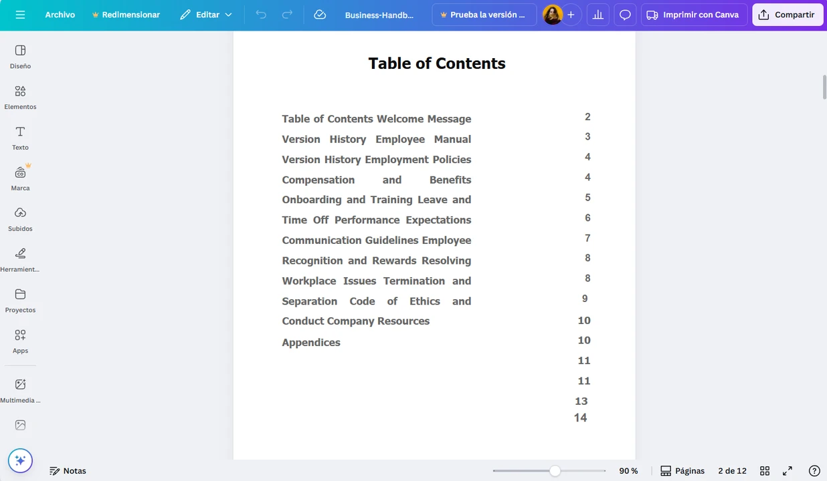Select page number 7 in the list
Viewport: 827px width, 481px height.
pyautogui.click(x=587, y=238)
